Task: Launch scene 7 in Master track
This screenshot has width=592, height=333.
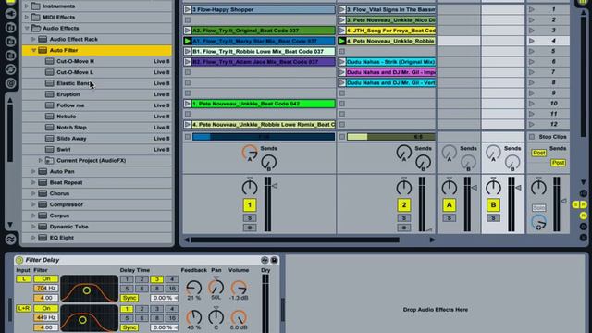Action: (532, 72)
